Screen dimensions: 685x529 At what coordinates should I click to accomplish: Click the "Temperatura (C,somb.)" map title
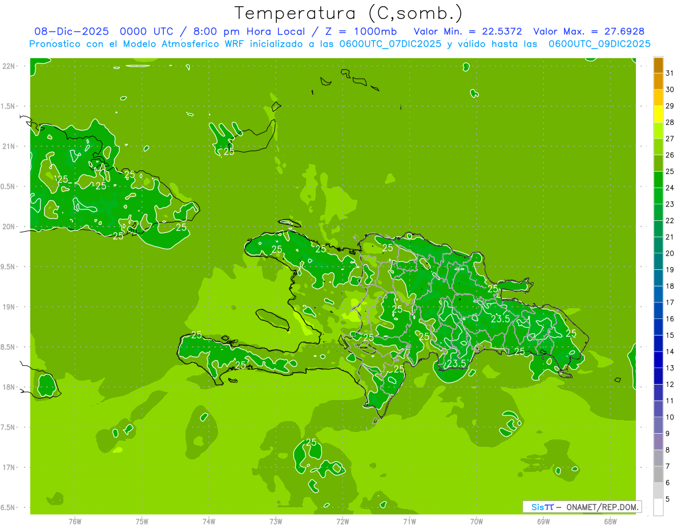(x=348, y=13)
